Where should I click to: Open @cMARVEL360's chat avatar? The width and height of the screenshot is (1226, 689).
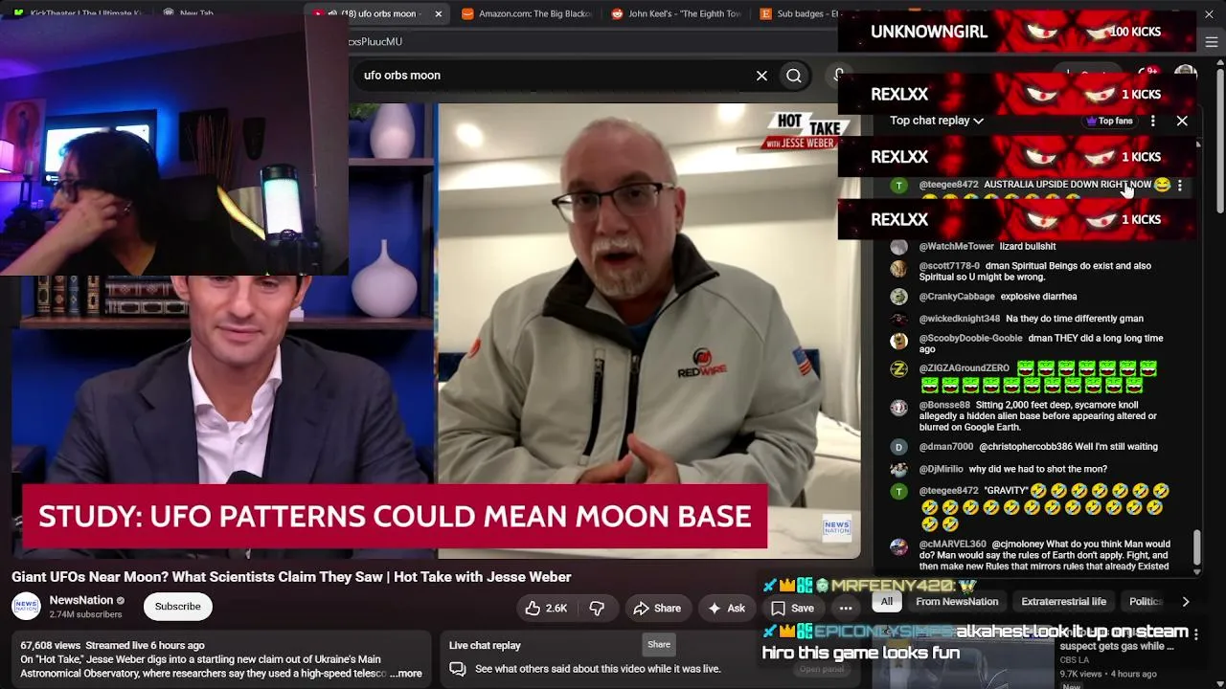click(x=898, y=546)
